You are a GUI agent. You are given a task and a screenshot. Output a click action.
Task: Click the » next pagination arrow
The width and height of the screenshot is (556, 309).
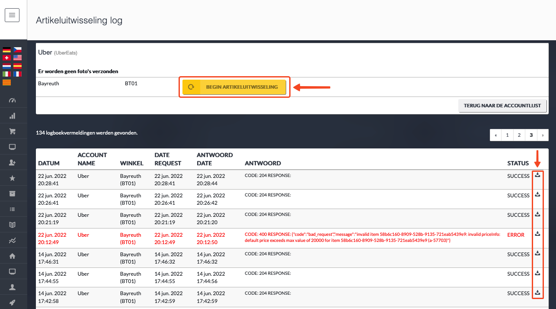[543, 135]
